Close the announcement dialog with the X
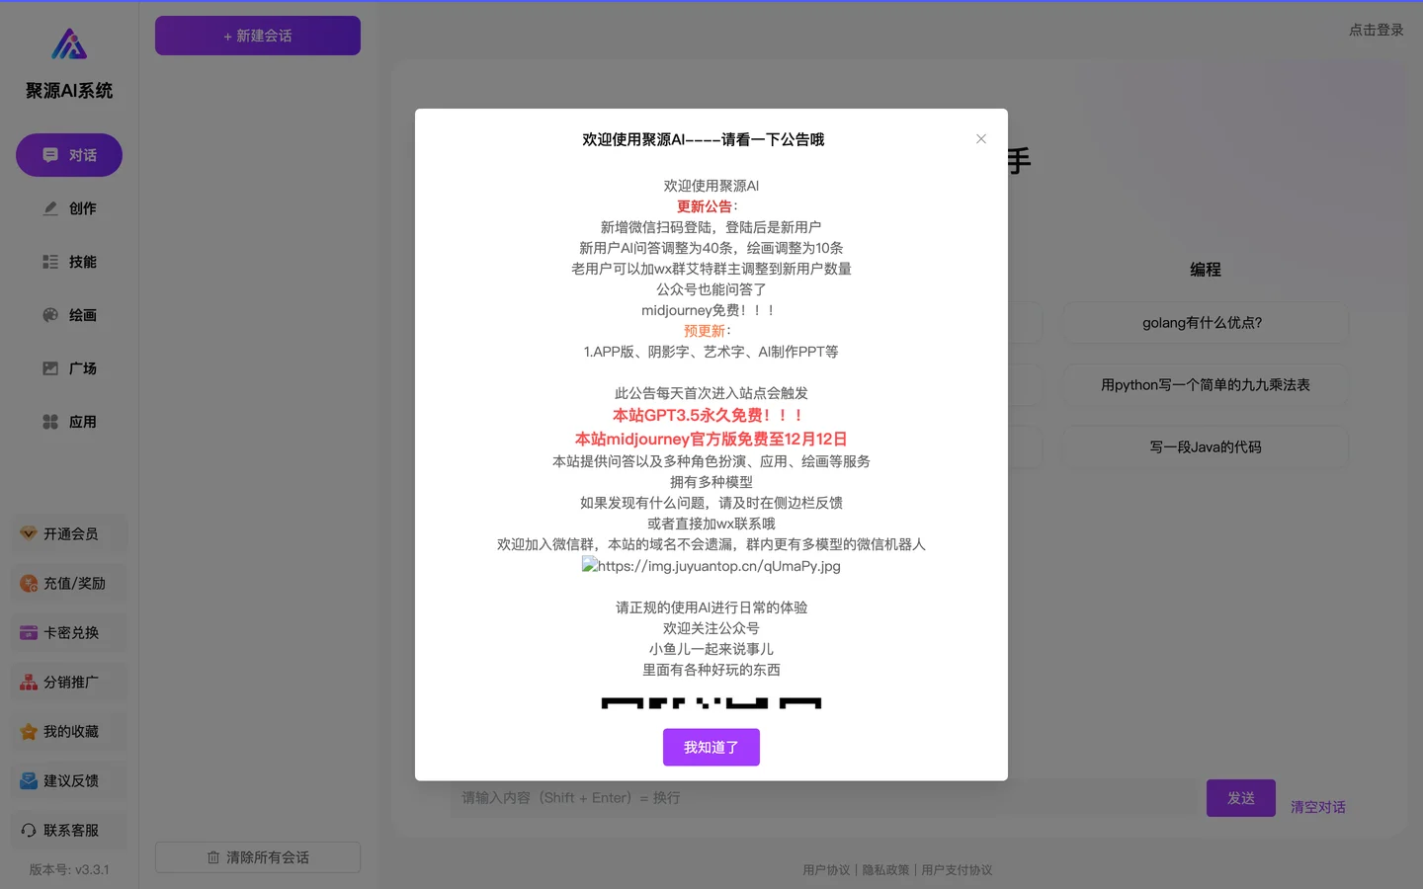The width and height of the screenshot is (1423, 889). click(x=981, y=139)
